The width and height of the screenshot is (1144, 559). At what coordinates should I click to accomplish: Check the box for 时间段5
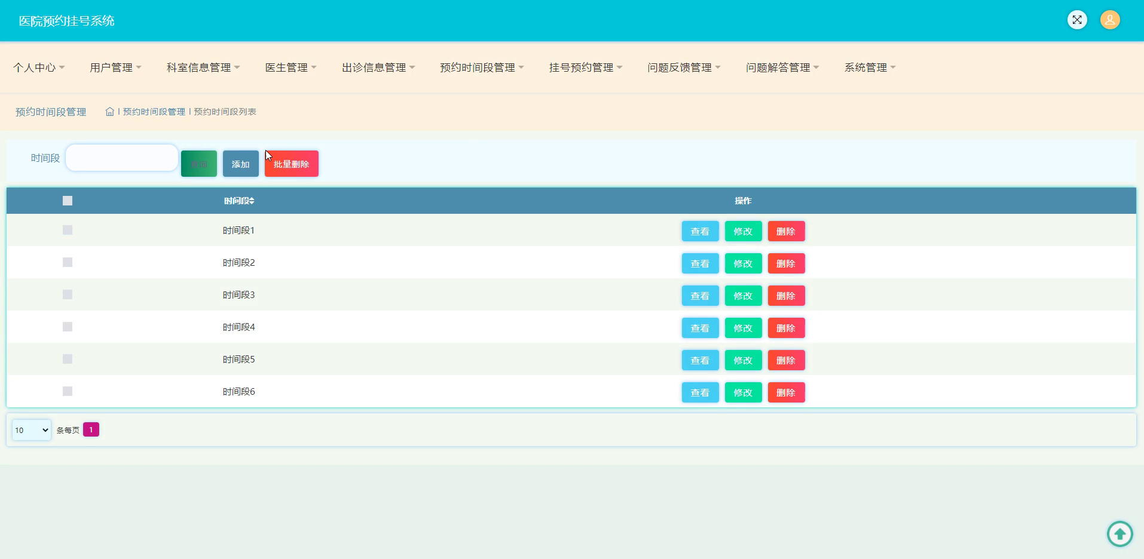68,359
